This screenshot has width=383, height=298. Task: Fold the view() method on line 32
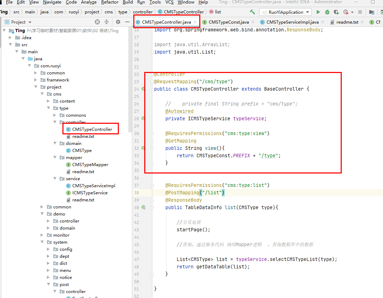point(152,148)
